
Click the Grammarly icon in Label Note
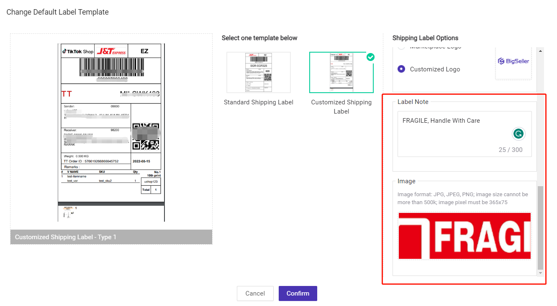pyautogui.click(x=518, y=134)
